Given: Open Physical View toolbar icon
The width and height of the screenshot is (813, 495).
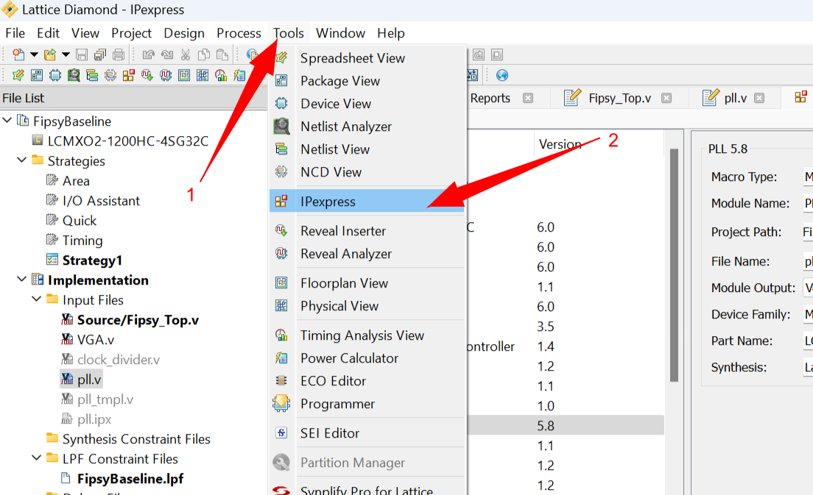Looking at the screenshot, I should pos(203,76).
